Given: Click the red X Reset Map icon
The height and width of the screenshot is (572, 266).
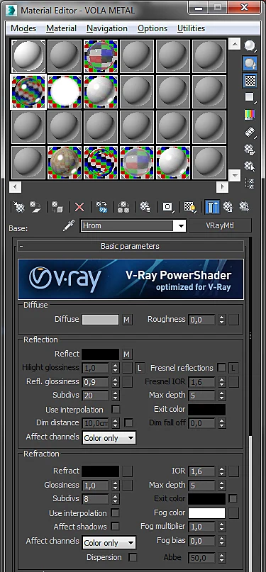Looking at the screenshot, I should click(79, 207).
